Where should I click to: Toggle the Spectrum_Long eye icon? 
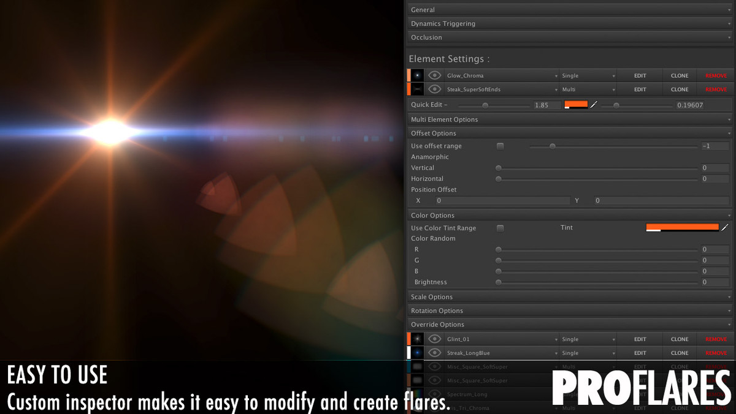(435, 394)
